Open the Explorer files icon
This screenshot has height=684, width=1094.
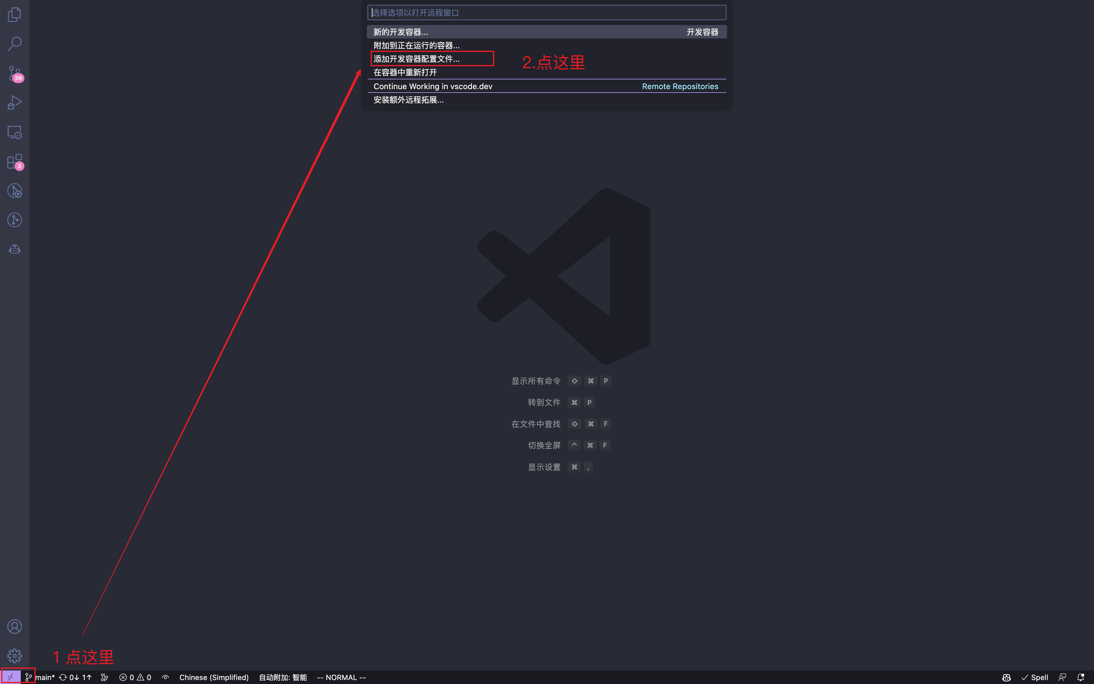tap(14, 14)
